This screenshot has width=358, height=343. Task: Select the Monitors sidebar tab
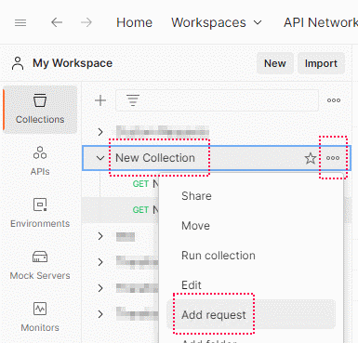[40, 317]
